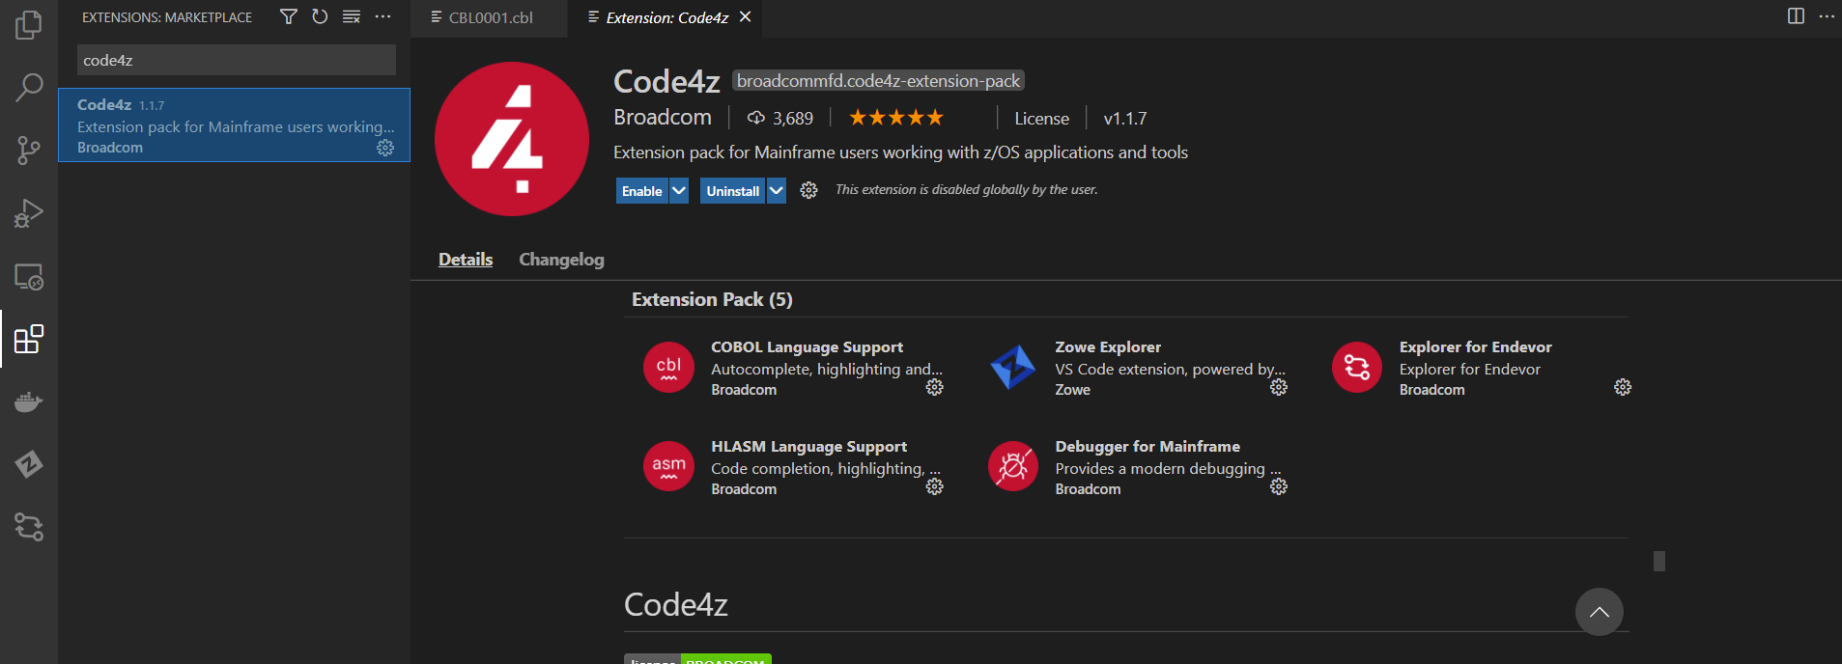The width and height of the screenshot is (1842, 664).
Task: Open the Zowe Explorer view icon
Action: 29,464
